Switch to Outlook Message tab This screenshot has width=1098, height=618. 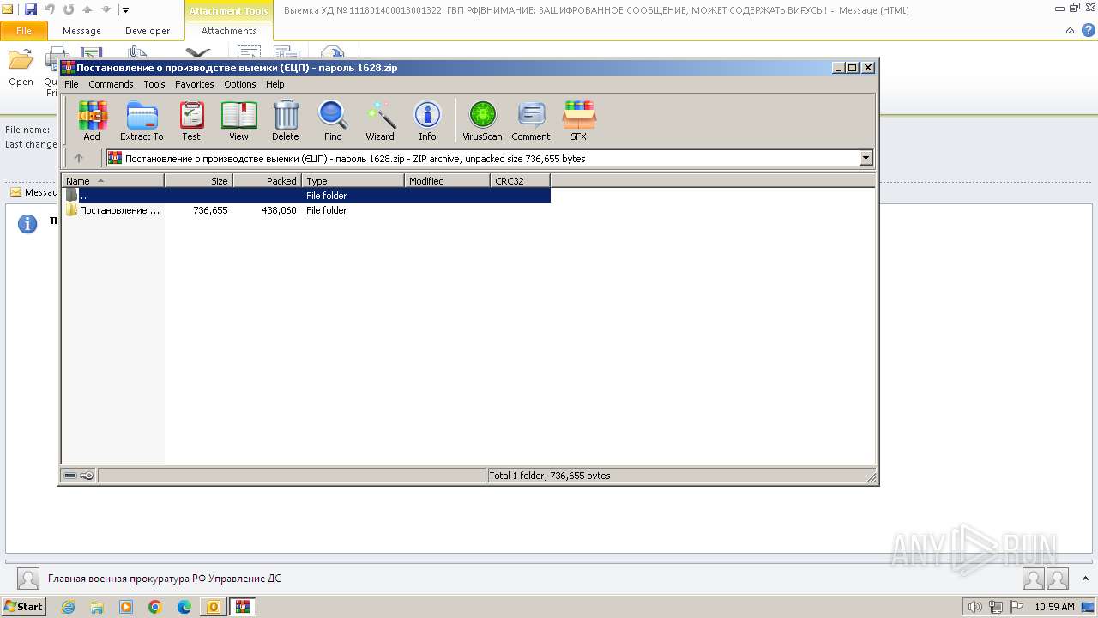click(x=81, y=31)
